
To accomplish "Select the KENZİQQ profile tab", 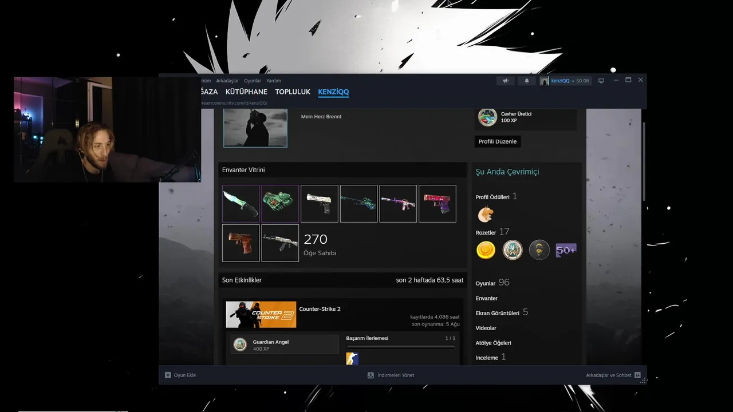I will click(x=333, y=92).
